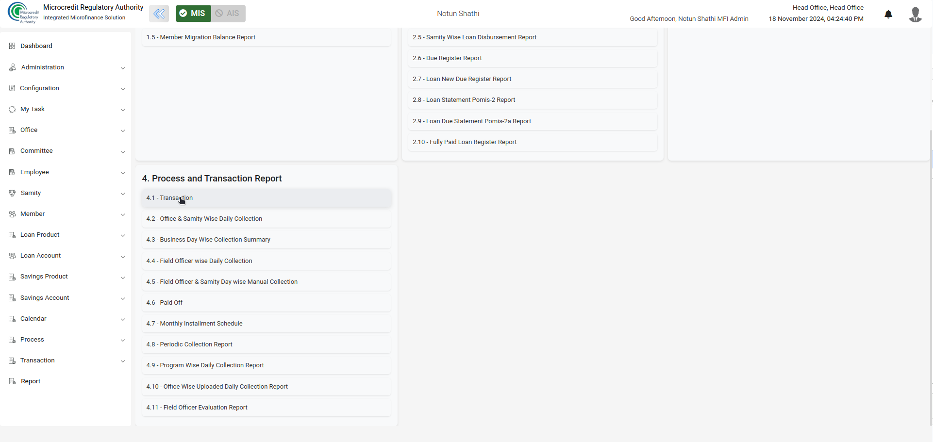Viewport: 933px width, 442px height.
Task: Expand the Process menu chevron
Action: [x=123, y=340]
